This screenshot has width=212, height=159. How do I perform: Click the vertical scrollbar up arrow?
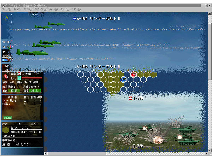click(x=210, y=13)
